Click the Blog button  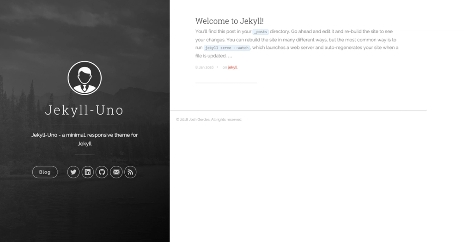tap(45, 172)
